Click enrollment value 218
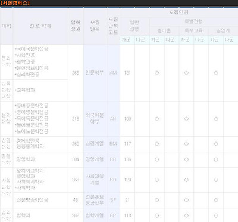This screenshot has width=238, height=222. tap(76, 119)
